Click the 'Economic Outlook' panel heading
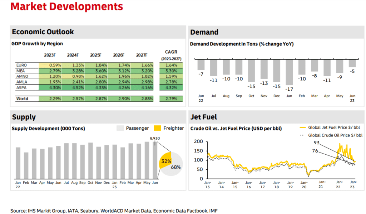The height and width of the screenshot is (214, 366). [43, 32]
